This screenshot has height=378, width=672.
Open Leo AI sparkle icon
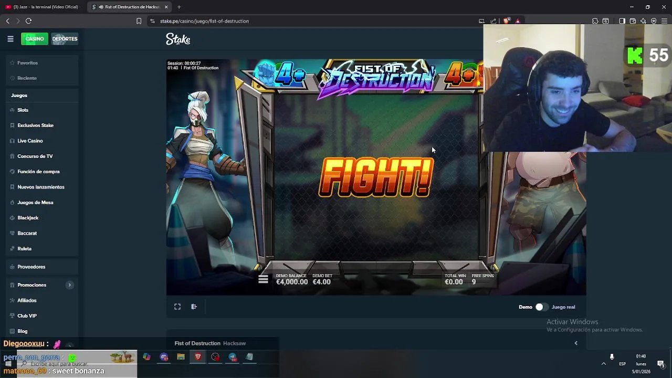click(643, 21)
